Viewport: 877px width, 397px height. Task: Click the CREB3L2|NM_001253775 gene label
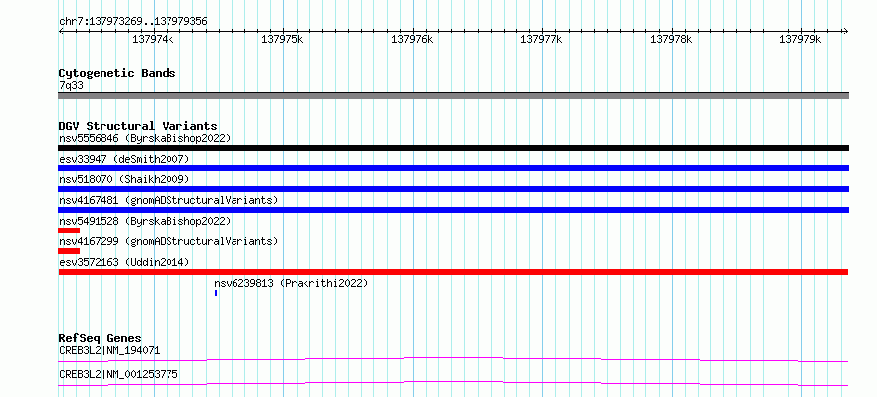(x=118, y=374)
